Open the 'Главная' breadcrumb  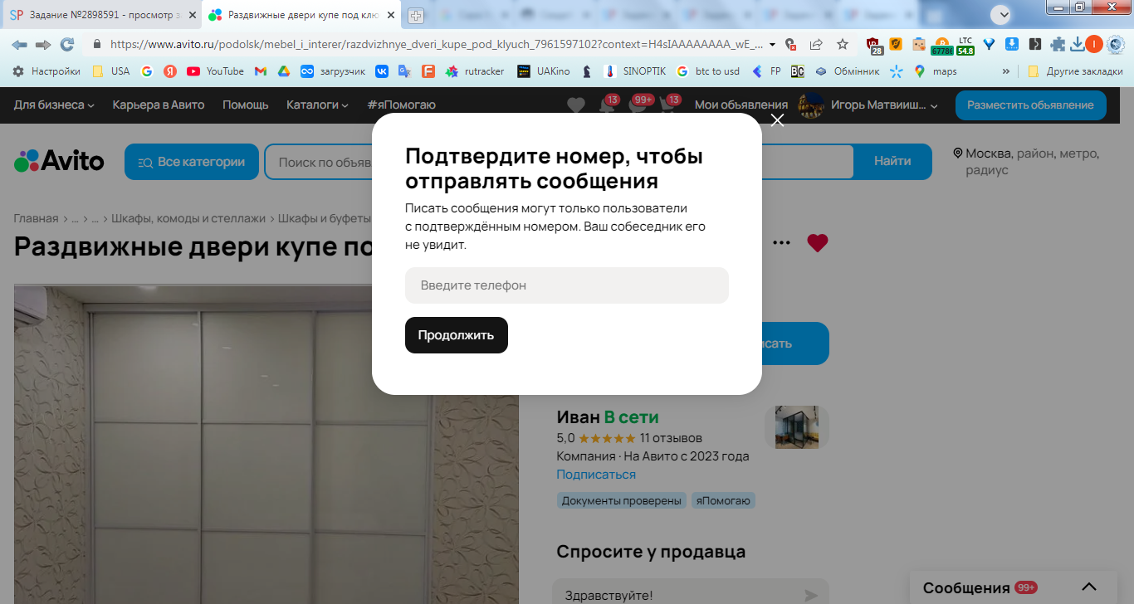click(x=37, y=218)
